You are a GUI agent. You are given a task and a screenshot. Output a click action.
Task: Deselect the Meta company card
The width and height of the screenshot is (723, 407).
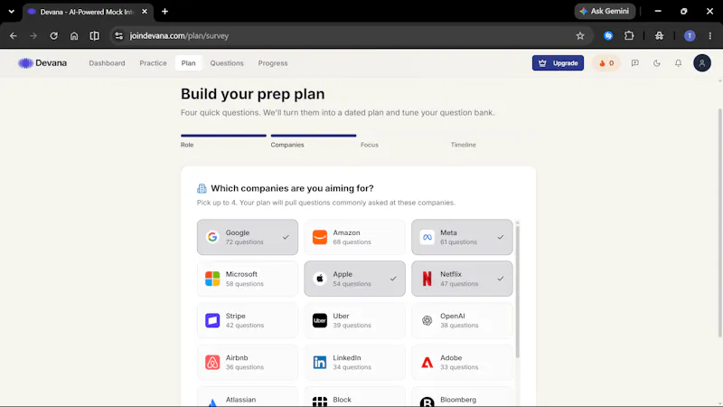click(462, 237)
